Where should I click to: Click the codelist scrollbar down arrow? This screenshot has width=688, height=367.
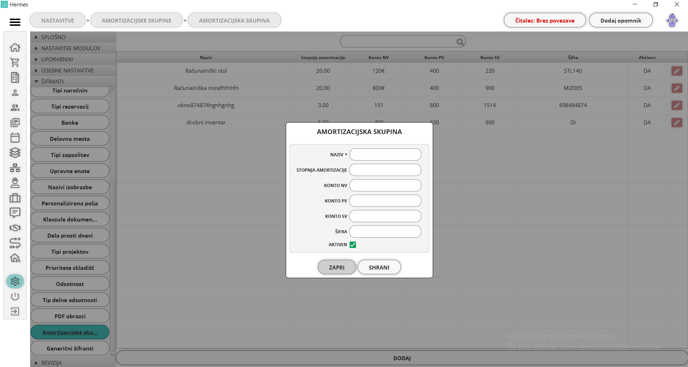pos(113,354)
